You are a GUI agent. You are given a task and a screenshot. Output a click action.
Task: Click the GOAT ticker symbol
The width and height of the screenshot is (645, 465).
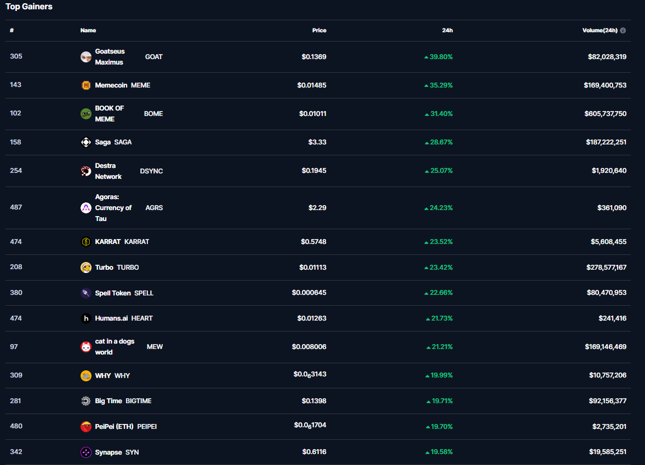pos(154,57)
